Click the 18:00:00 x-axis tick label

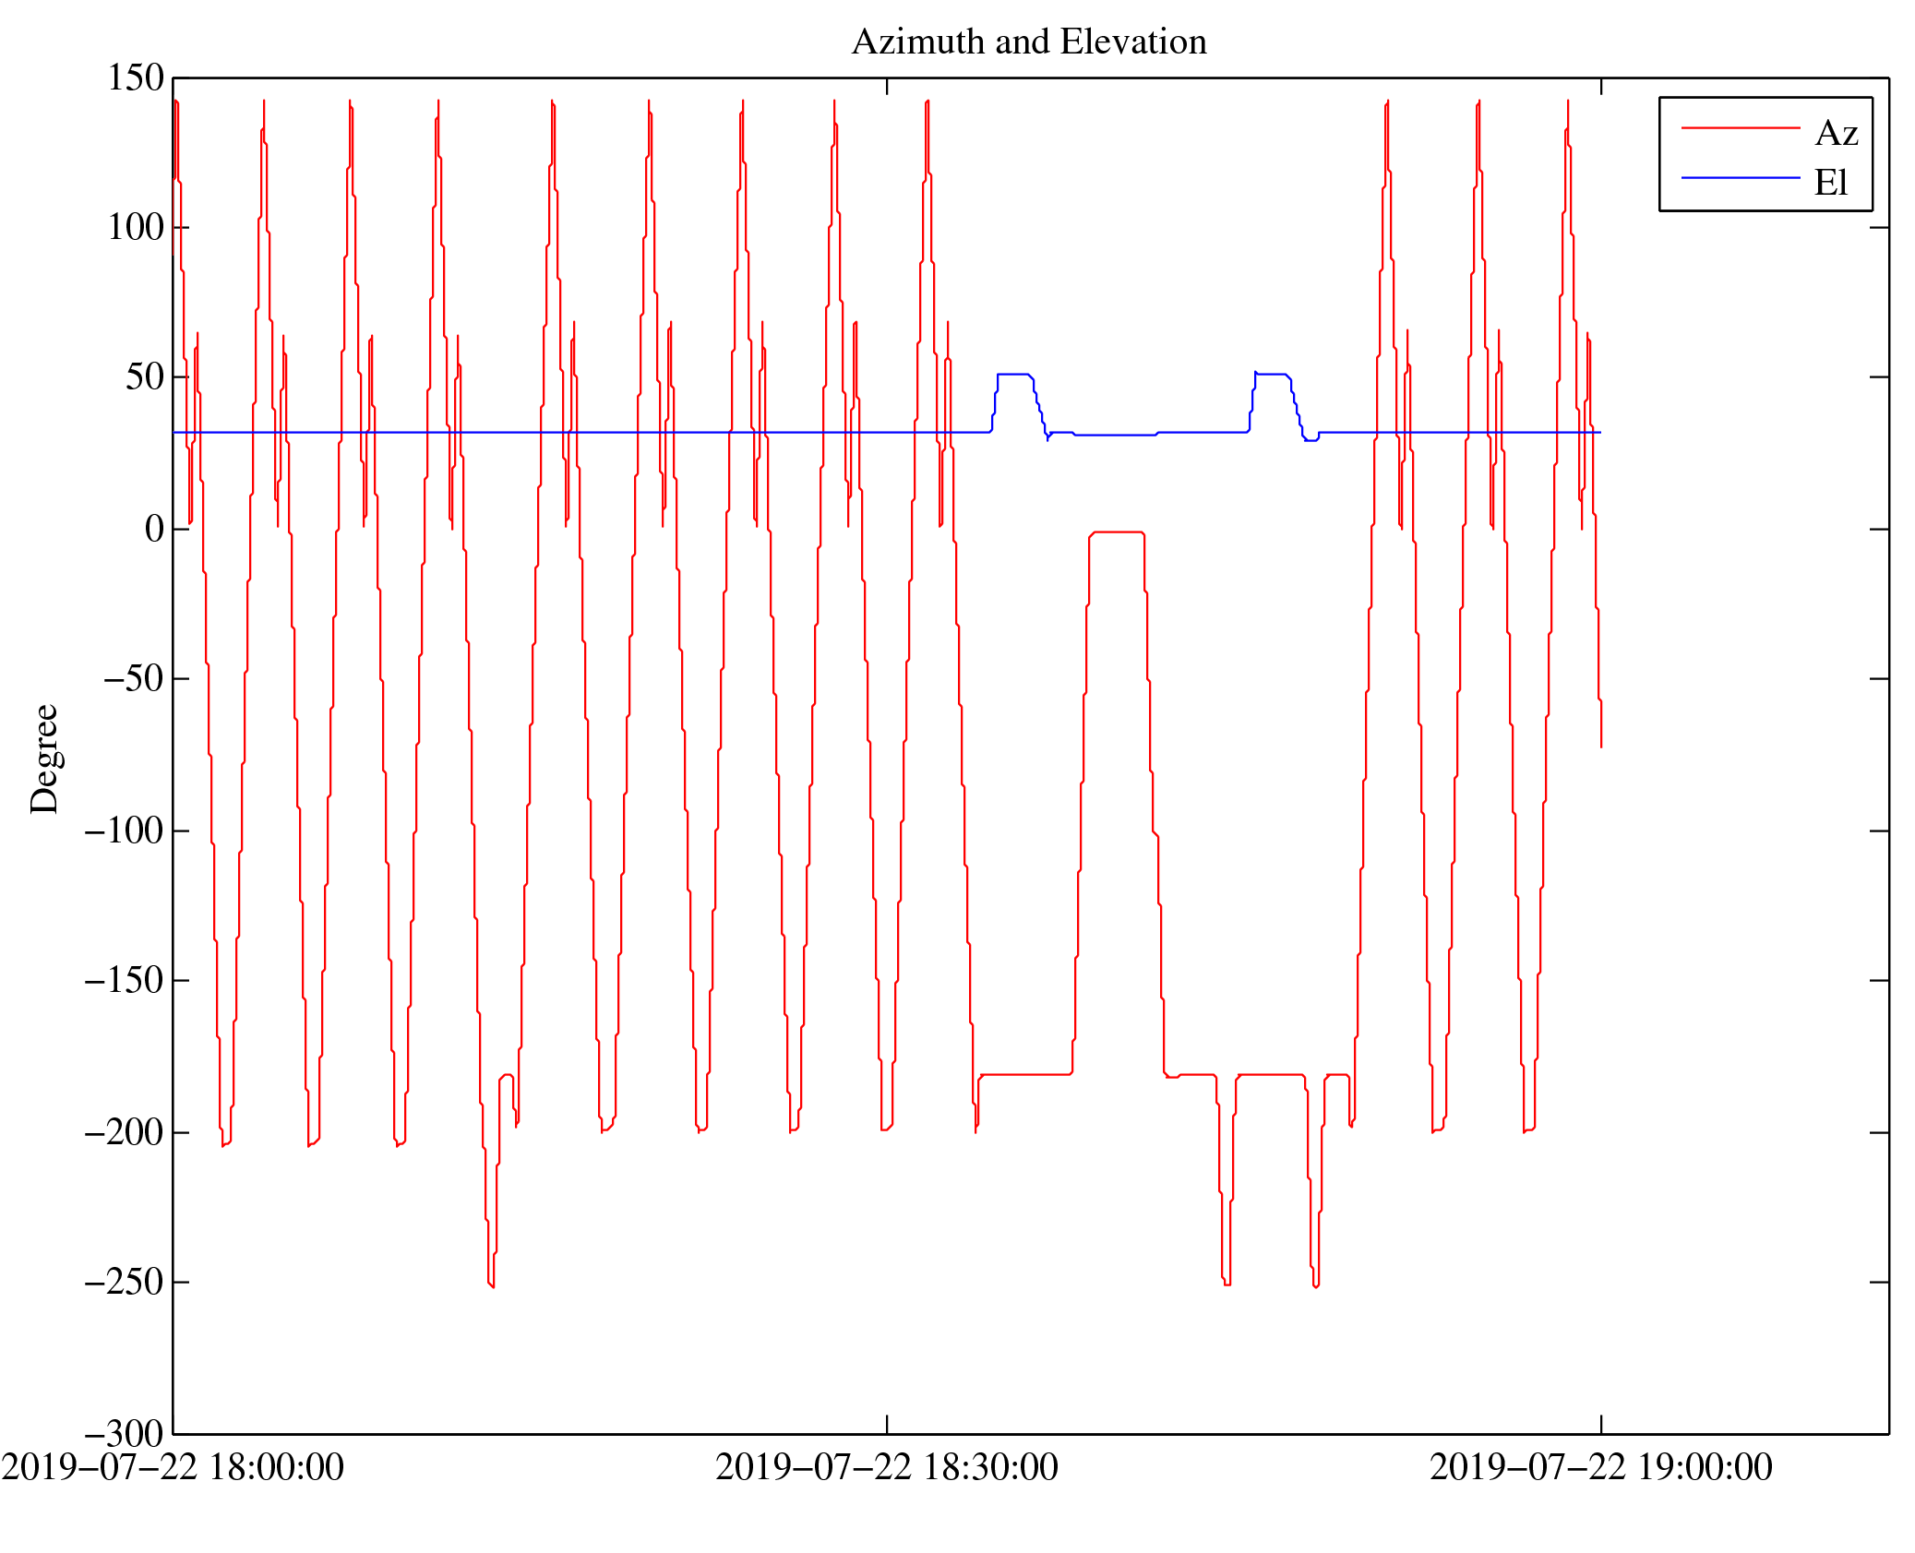point(173,1467)
